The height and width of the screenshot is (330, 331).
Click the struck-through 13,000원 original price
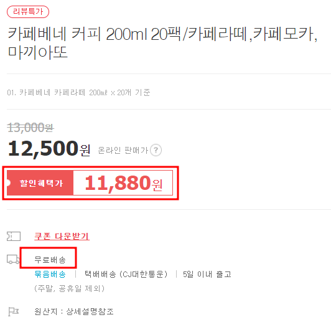pyautogui.click(x=30, y=128)
